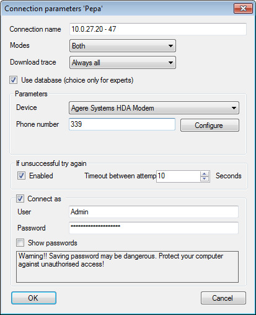
Task: Increase timeout with the up spinner arrow
Action: [x=205, y=174]
